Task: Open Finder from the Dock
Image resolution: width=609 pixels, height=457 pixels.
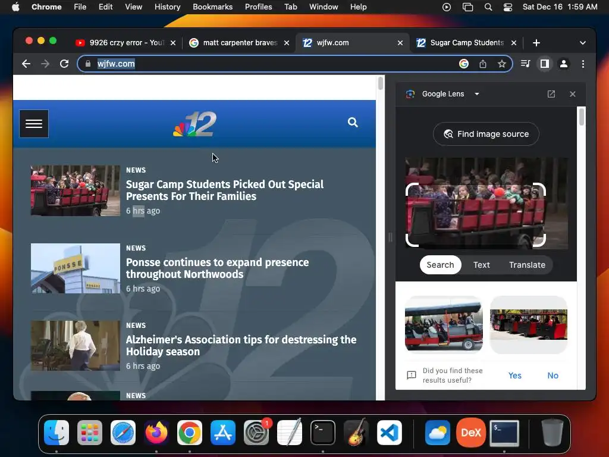Action: 56,433
